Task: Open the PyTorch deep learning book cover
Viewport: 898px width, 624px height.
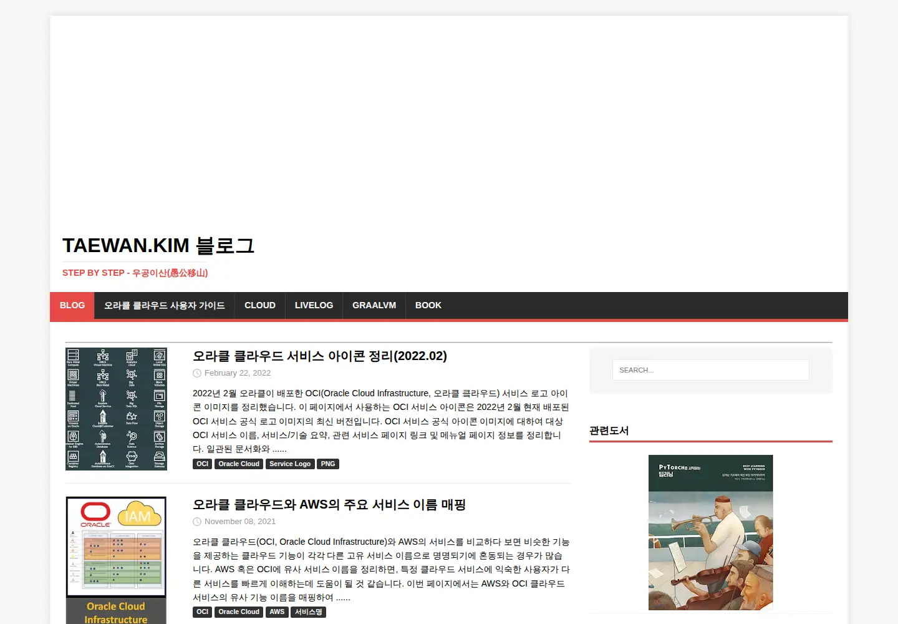Action: 711,532
